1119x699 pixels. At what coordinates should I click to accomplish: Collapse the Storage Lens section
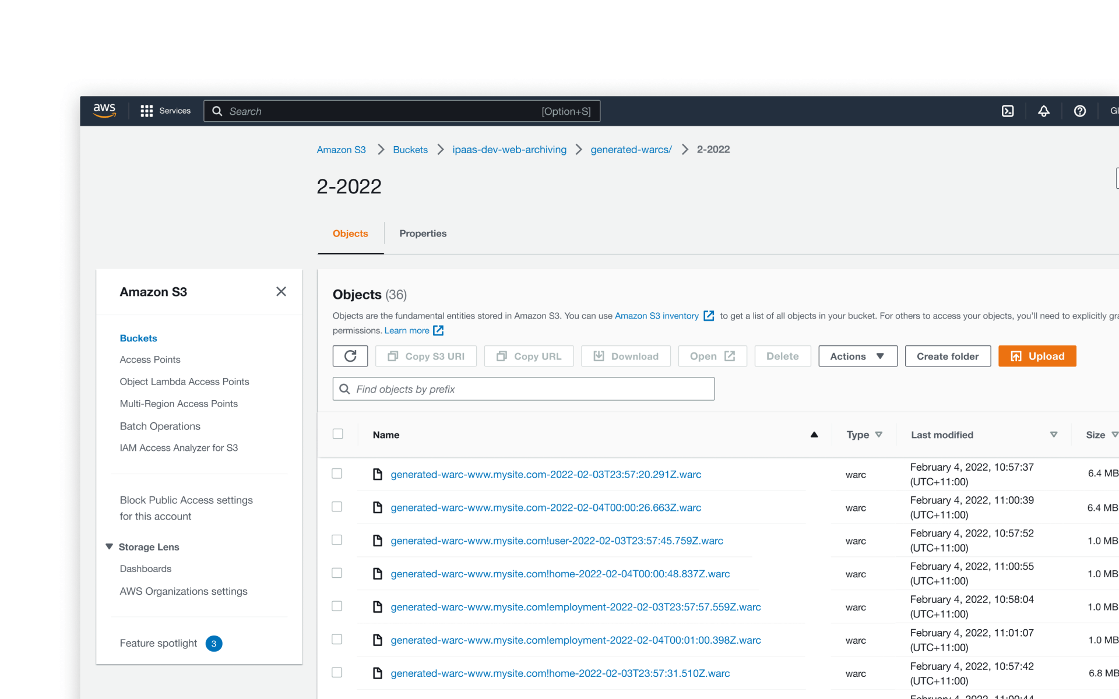click(109, 547)
